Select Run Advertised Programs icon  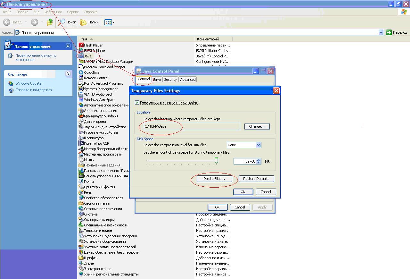click(81, 83)
